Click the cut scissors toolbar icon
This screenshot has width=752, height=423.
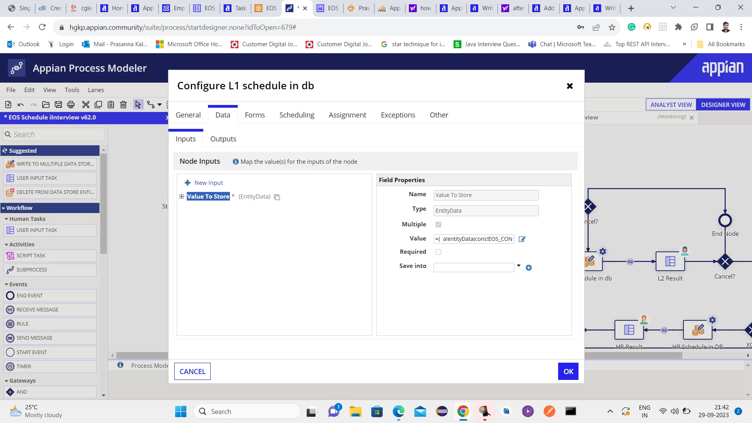[x=86, y=105]
